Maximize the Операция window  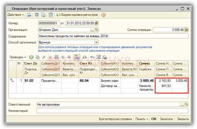point(182,9)
